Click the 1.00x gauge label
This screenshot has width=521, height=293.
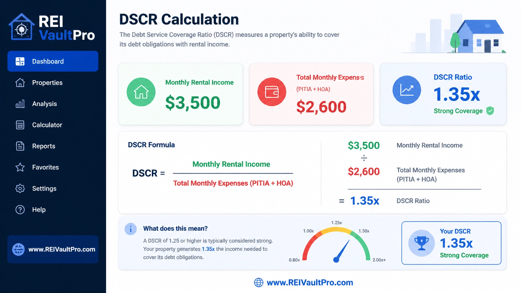[x=308, y=231]
